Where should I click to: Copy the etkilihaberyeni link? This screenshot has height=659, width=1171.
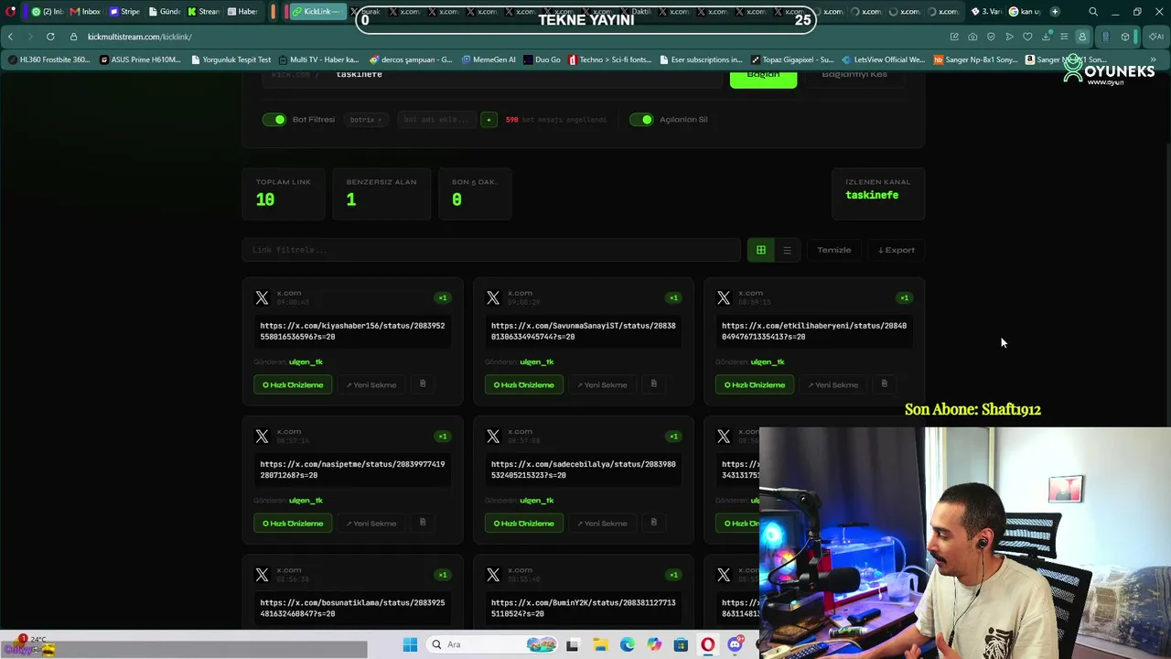coord(884,384)
